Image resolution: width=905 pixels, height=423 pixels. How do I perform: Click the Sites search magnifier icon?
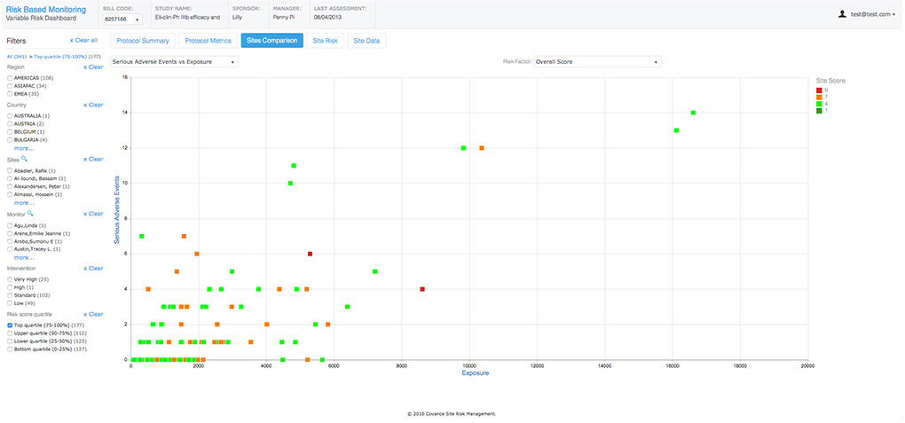24,159
